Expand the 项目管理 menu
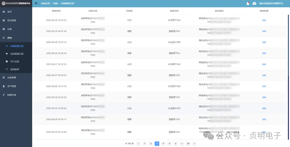Image resolution: width=290 pixels, height=147 pixels. pyautogui.click(x=16, y=20)
